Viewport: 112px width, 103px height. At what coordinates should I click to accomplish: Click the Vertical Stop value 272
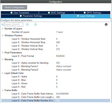coord(58,49)
